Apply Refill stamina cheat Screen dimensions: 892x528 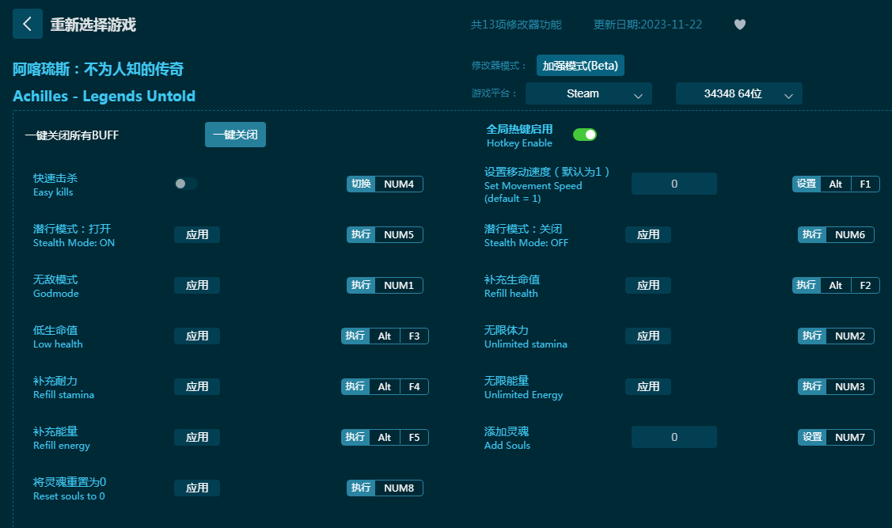[x=197, y=387]
